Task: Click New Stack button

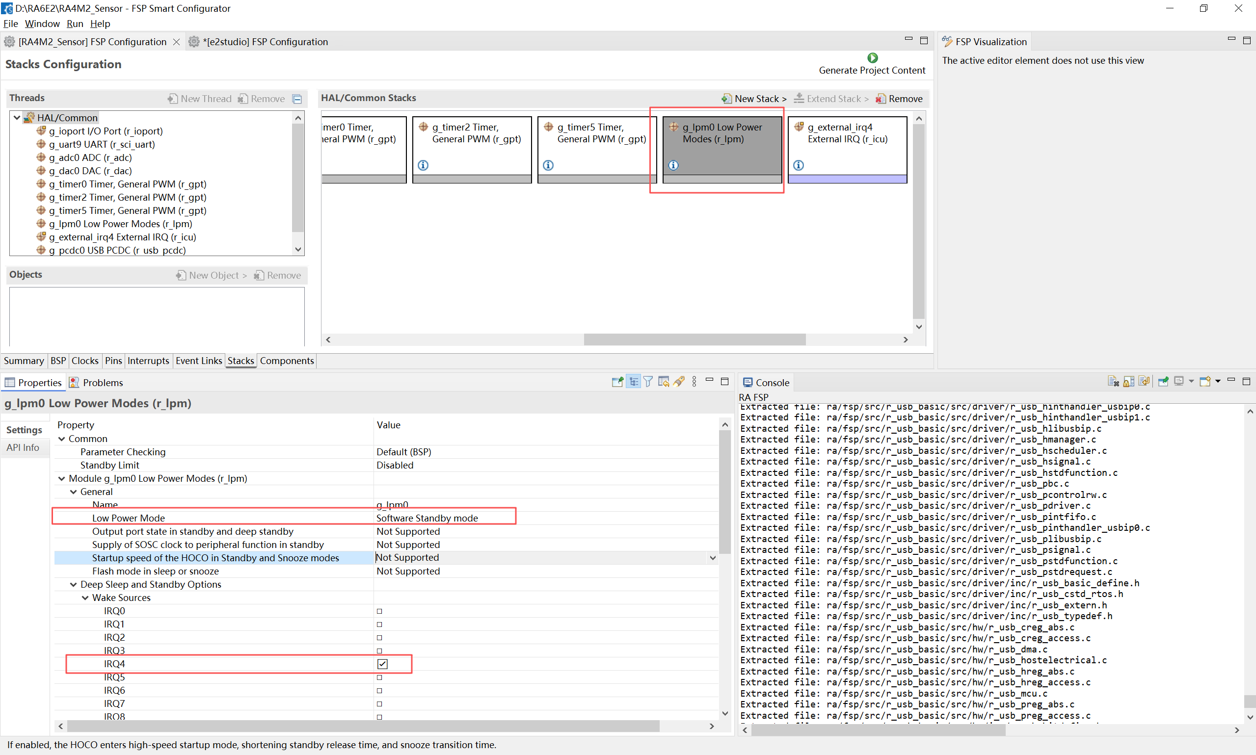Action: [754, 99]
